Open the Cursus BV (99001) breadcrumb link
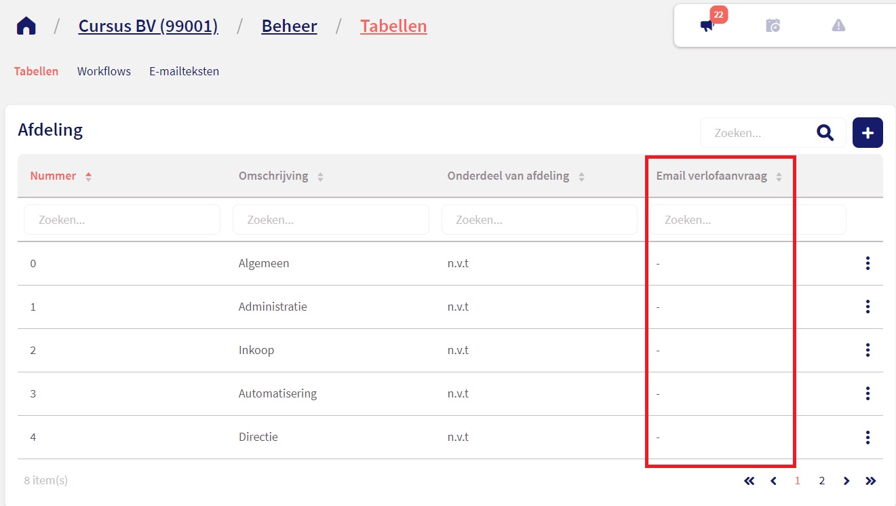 [x=148, y=26]
